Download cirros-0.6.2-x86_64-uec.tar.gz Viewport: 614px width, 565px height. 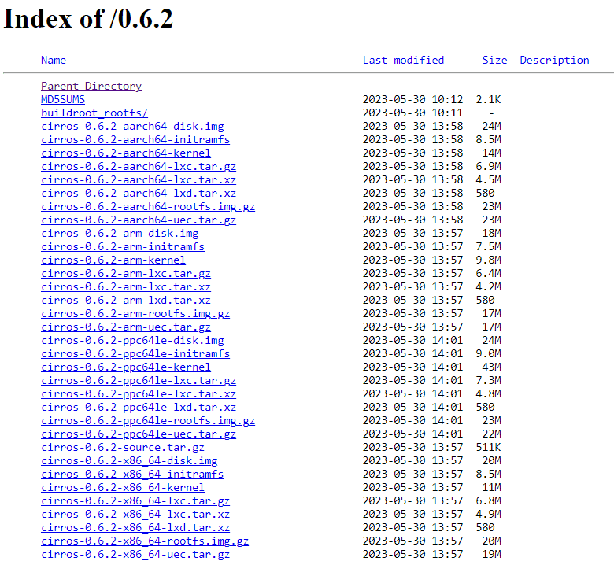click(135, 554)
